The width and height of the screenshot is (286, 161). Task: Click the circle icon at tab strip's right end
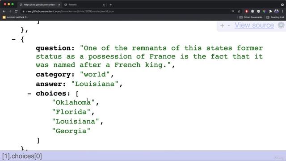pyautogui.click(x=282, y=5)
